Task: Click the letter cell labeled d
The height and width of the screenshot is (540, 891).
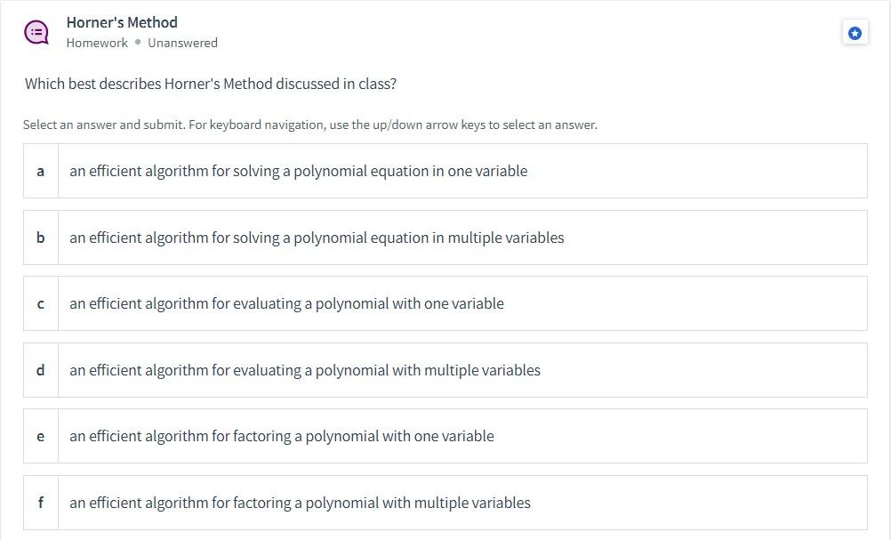Action: (x=40, y=370)
